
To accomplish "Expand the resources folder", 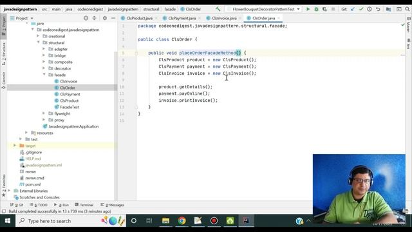I will point(26,133).
